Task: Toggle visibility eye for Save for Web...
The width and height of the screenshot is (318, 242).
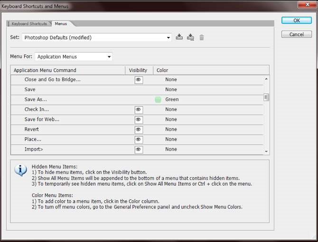Action: (x=139, y=120)
